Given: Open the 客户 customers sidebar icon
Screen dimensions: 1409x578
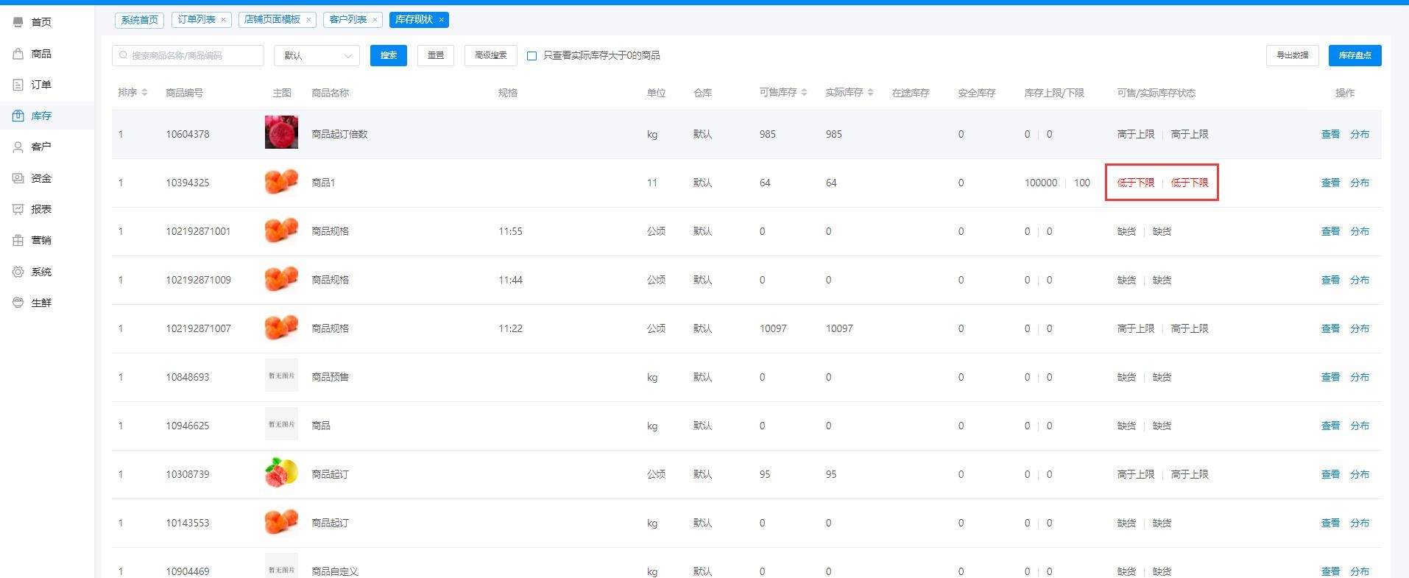Looking at the screenshot, I should point(18,147).
